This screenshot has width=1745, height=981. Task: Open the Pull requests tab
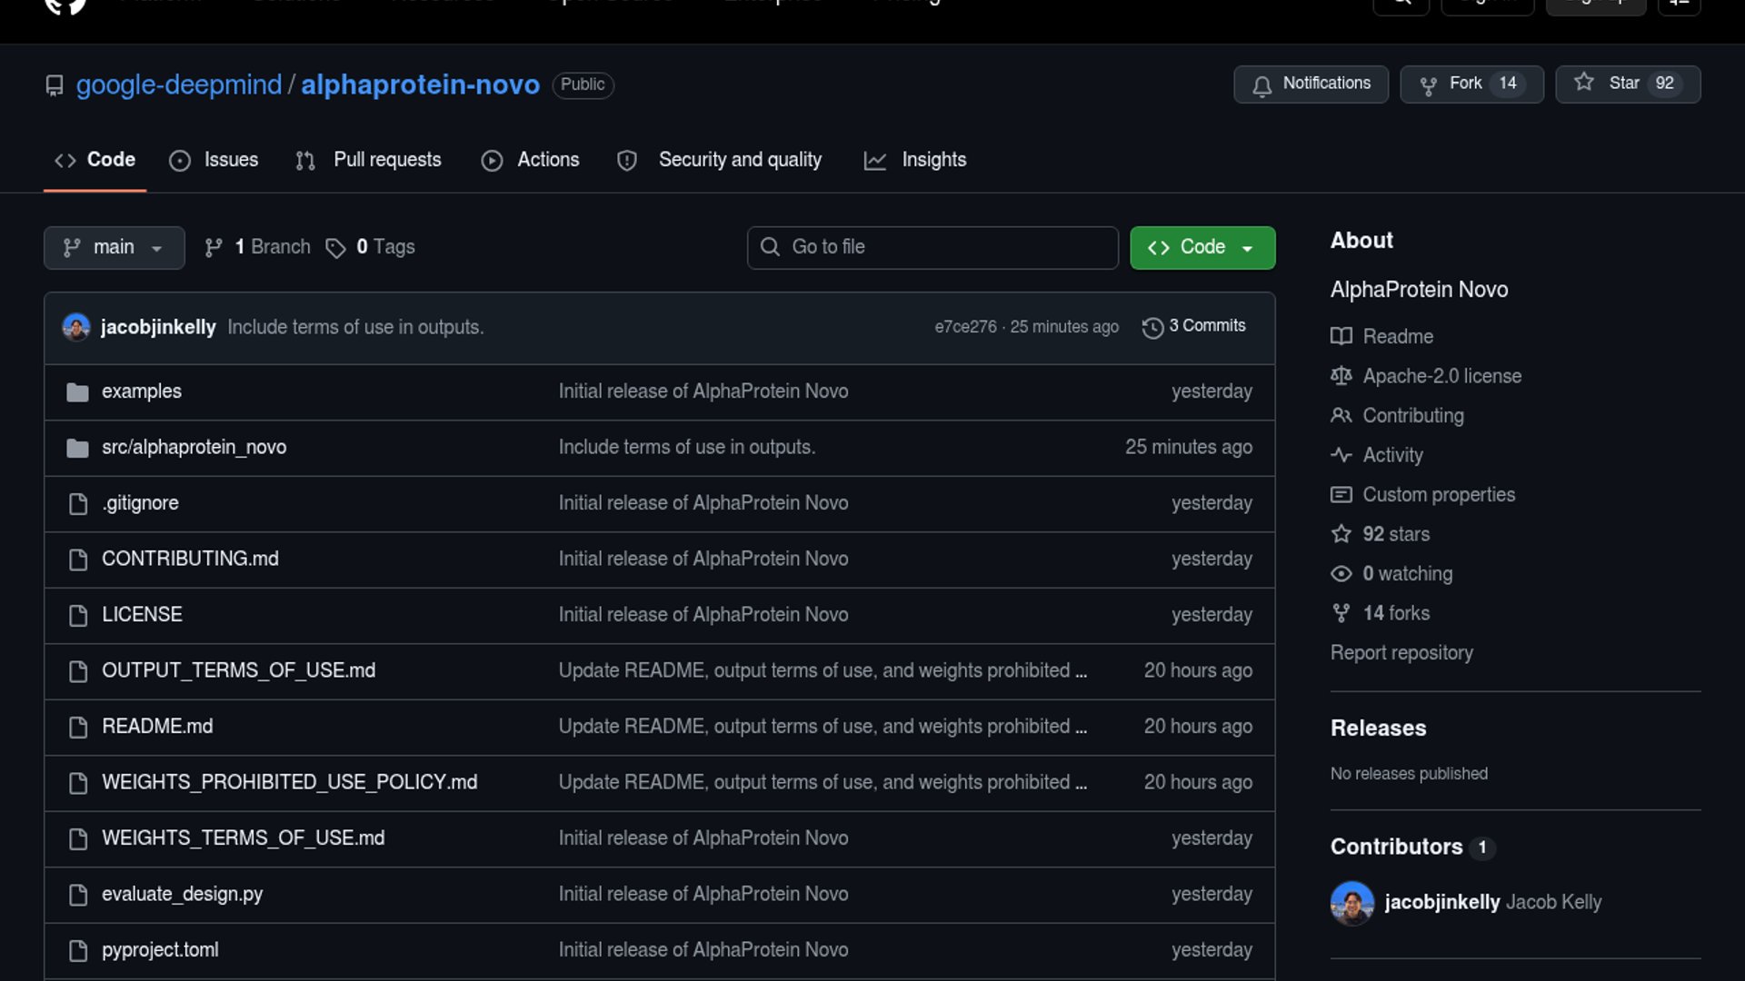(x=368, y=160)
